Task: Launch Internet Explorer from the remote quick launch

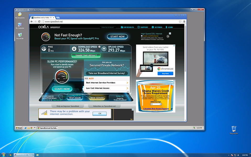Action: pyautogui.click(x=25, y=128)
